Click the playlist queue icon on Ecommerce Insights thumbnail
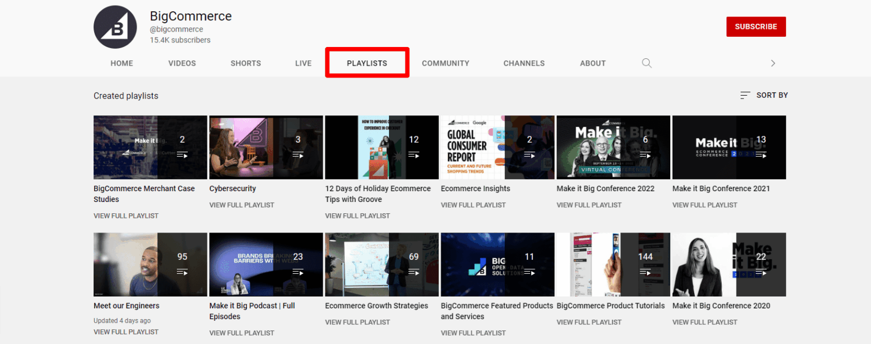Screen dimensions: 871x344 coord(529,154)
